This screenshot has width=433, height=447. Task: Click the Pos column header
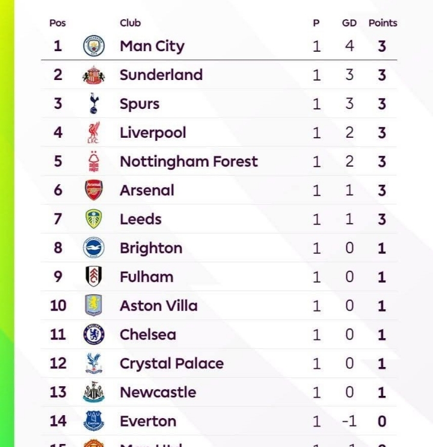point(58,23)
